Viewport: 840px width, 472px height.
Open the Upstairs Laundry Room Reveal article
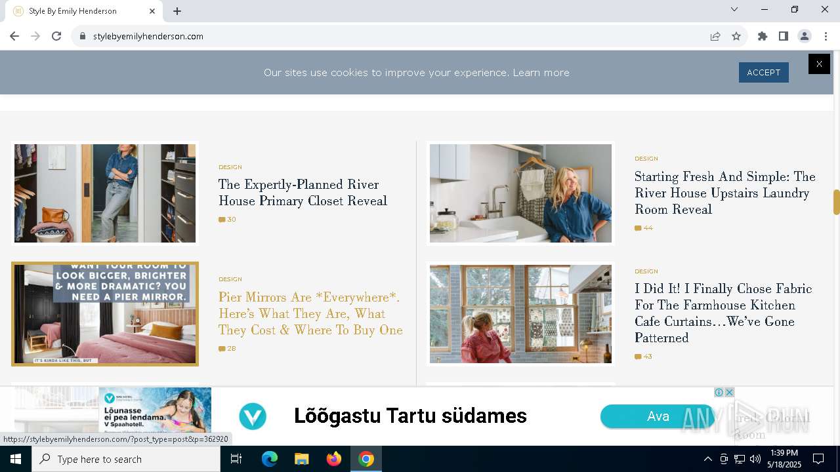point(725,193)
